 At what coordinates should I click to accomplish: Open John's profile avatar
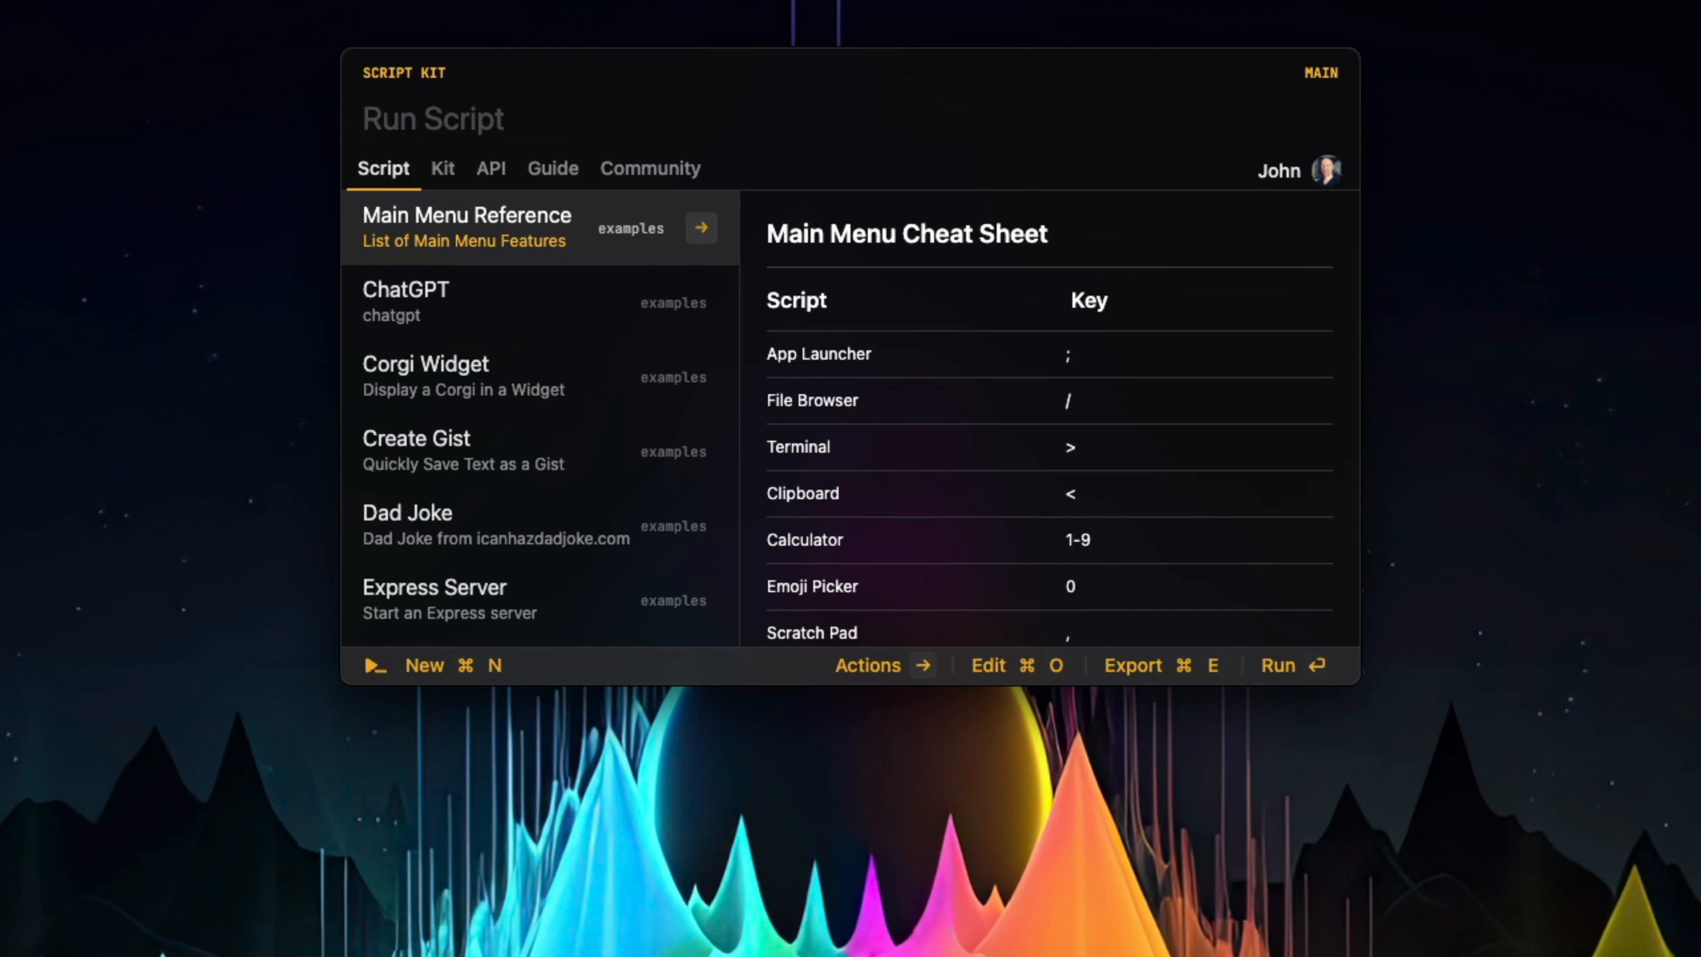pos(1326,170)
